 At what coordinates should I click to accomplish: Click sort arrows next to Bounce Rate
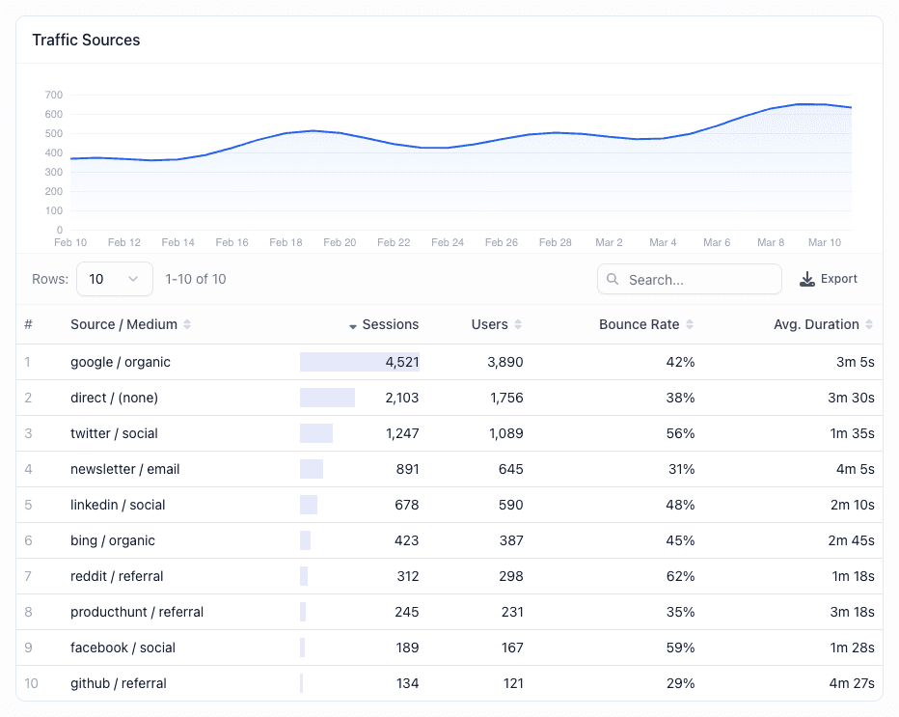coord(690,325)
